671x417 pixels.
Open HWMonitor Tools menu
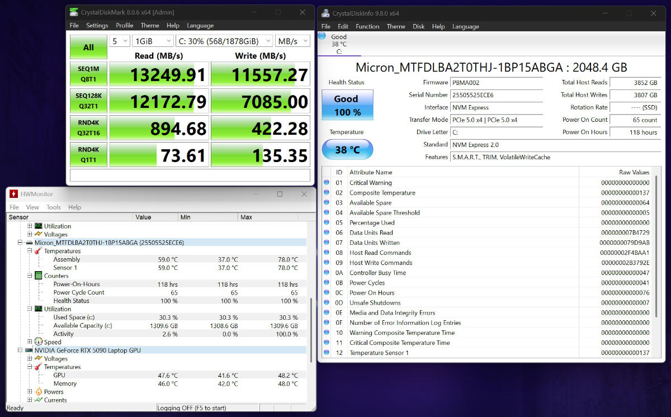point(54,207)
